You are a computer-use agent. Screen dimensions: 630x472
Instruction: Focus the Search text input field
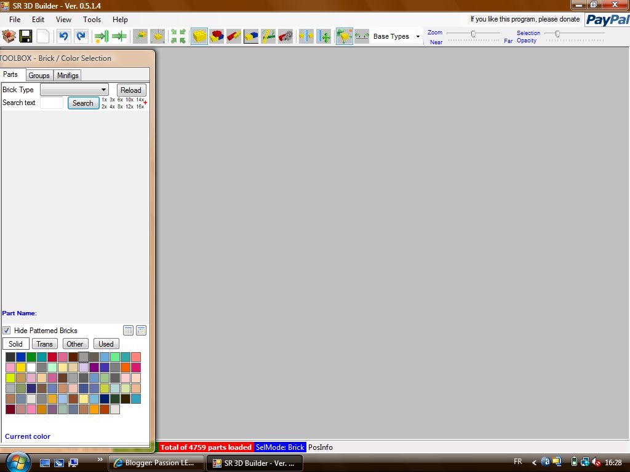[x=52, y=103]
